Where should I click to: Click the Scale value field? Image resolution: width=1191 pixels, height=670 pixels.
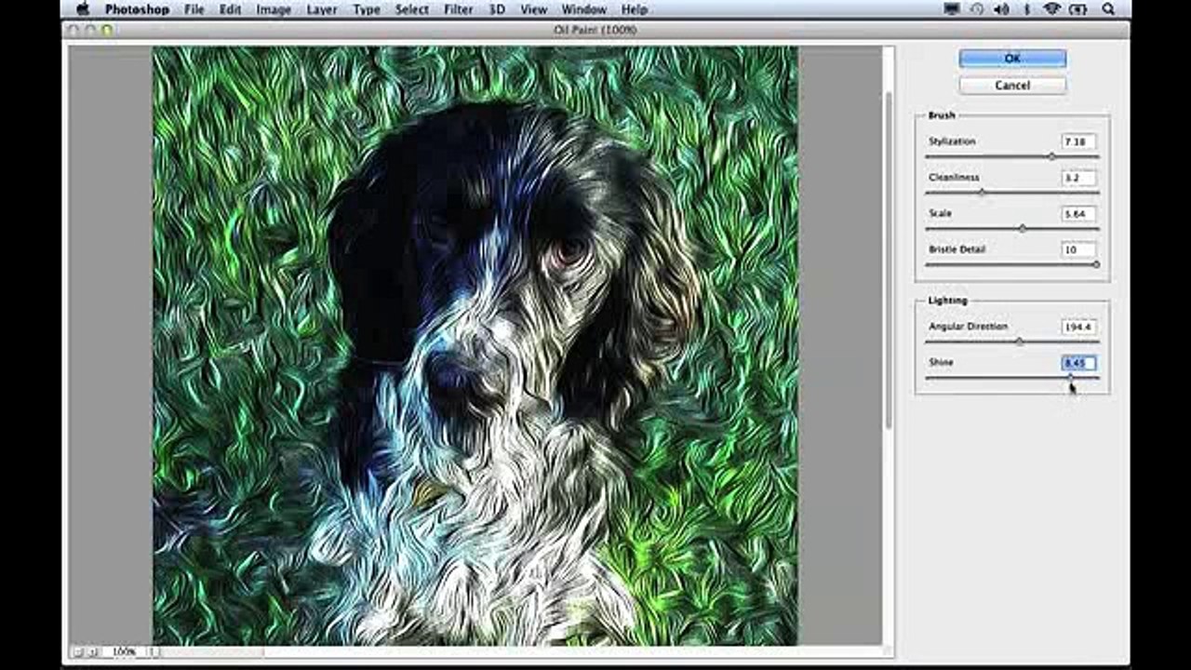(x=1078, y=214)
